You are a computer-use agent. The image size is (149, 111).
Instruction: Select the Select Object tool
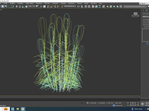point(3,6)
